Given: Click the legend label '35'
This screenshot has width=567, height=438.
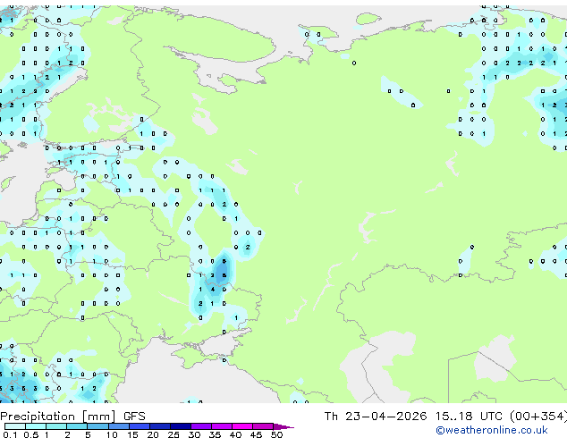Looking at the screenshot, I should point(215,434).
